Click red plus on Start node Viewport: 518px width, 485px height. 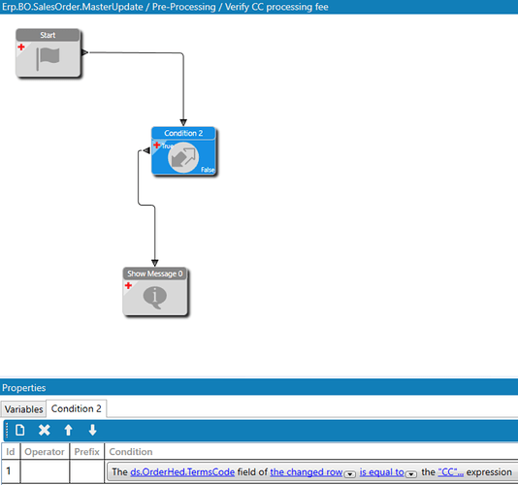click(21, 47)
